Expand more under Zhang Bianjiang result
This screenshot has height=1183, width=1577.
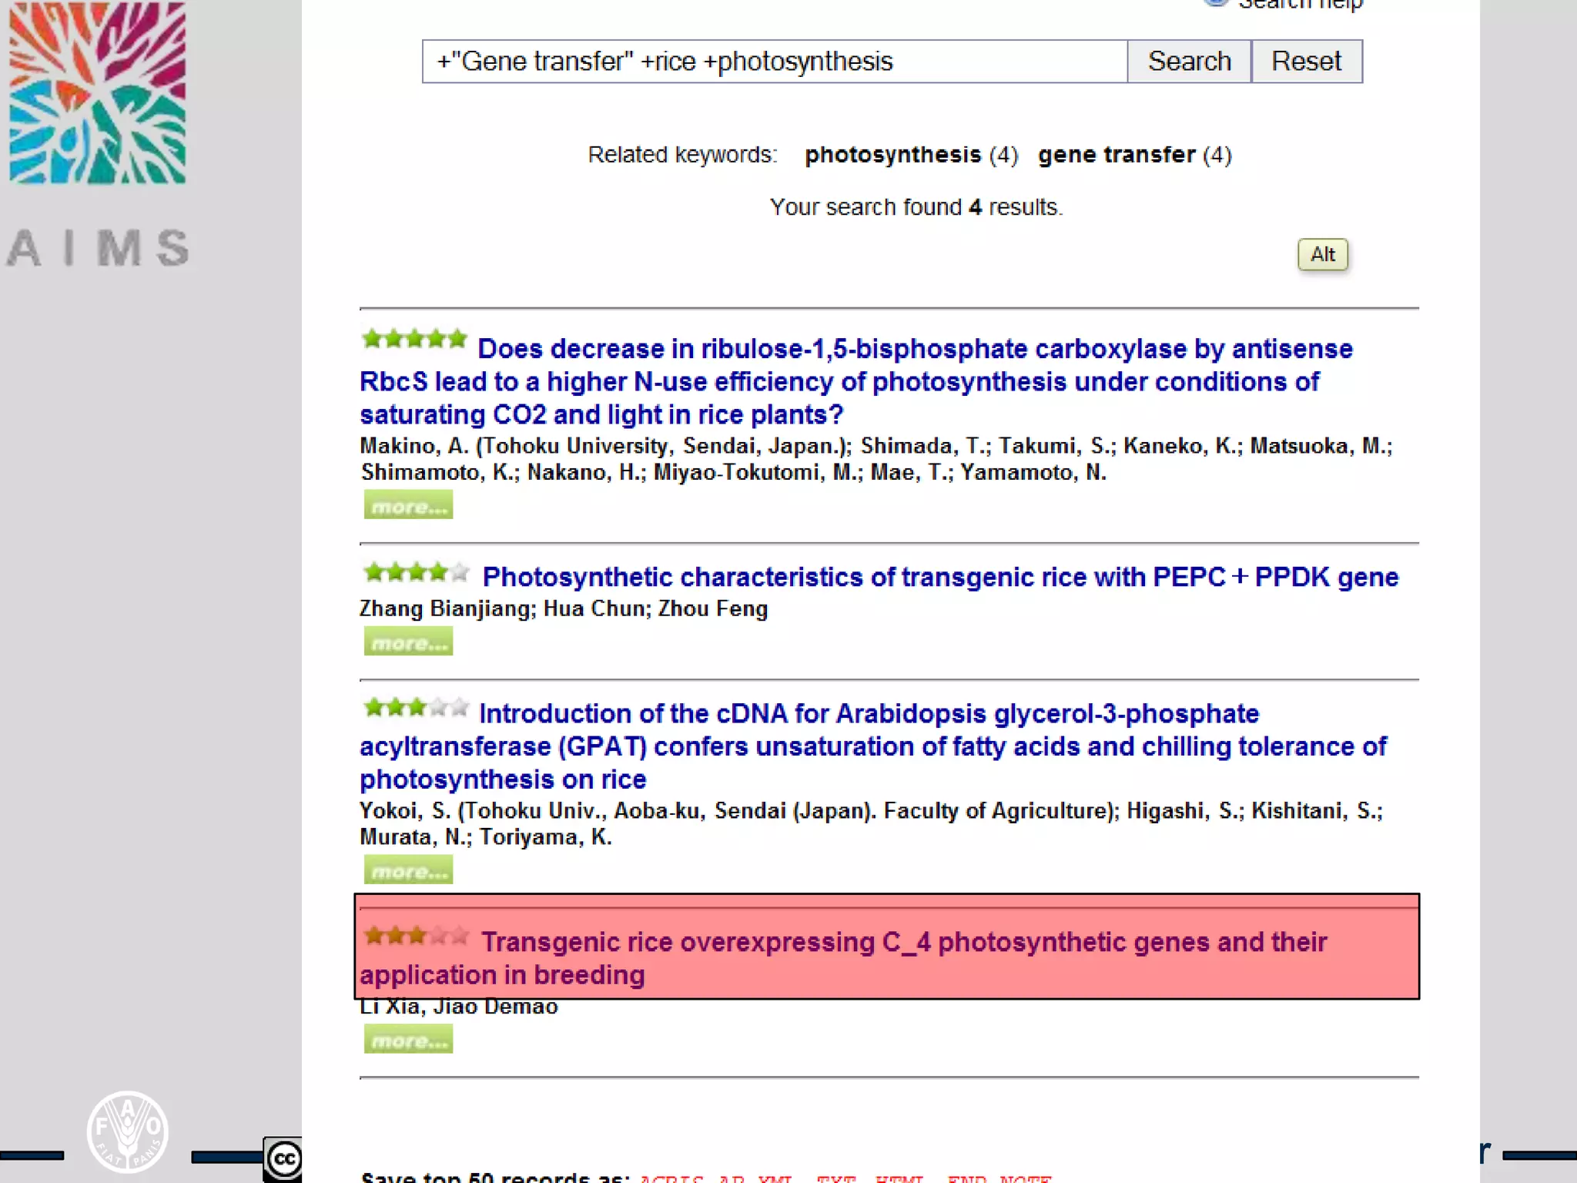(408, 642)
